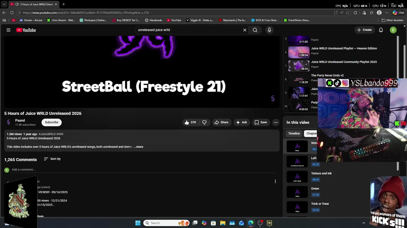
Task: Play Heaven Edition playlist video
Action: click(x=344, y=48)
